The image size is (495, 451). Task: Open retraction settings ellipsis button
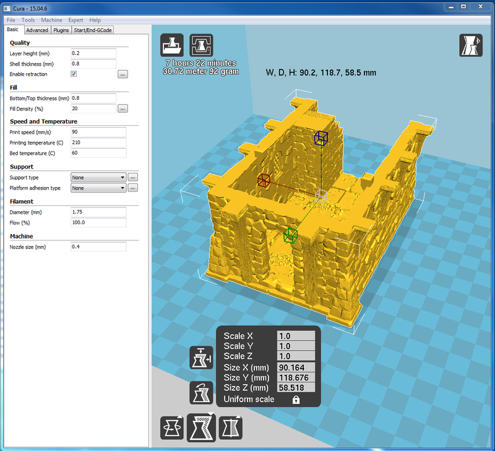(123, 74)
